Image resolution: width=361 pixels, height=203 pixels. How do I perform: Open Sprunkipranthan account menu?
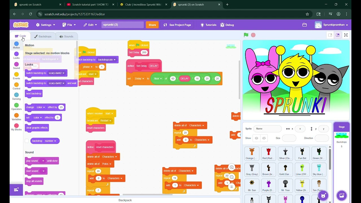(x=331, y=25)
